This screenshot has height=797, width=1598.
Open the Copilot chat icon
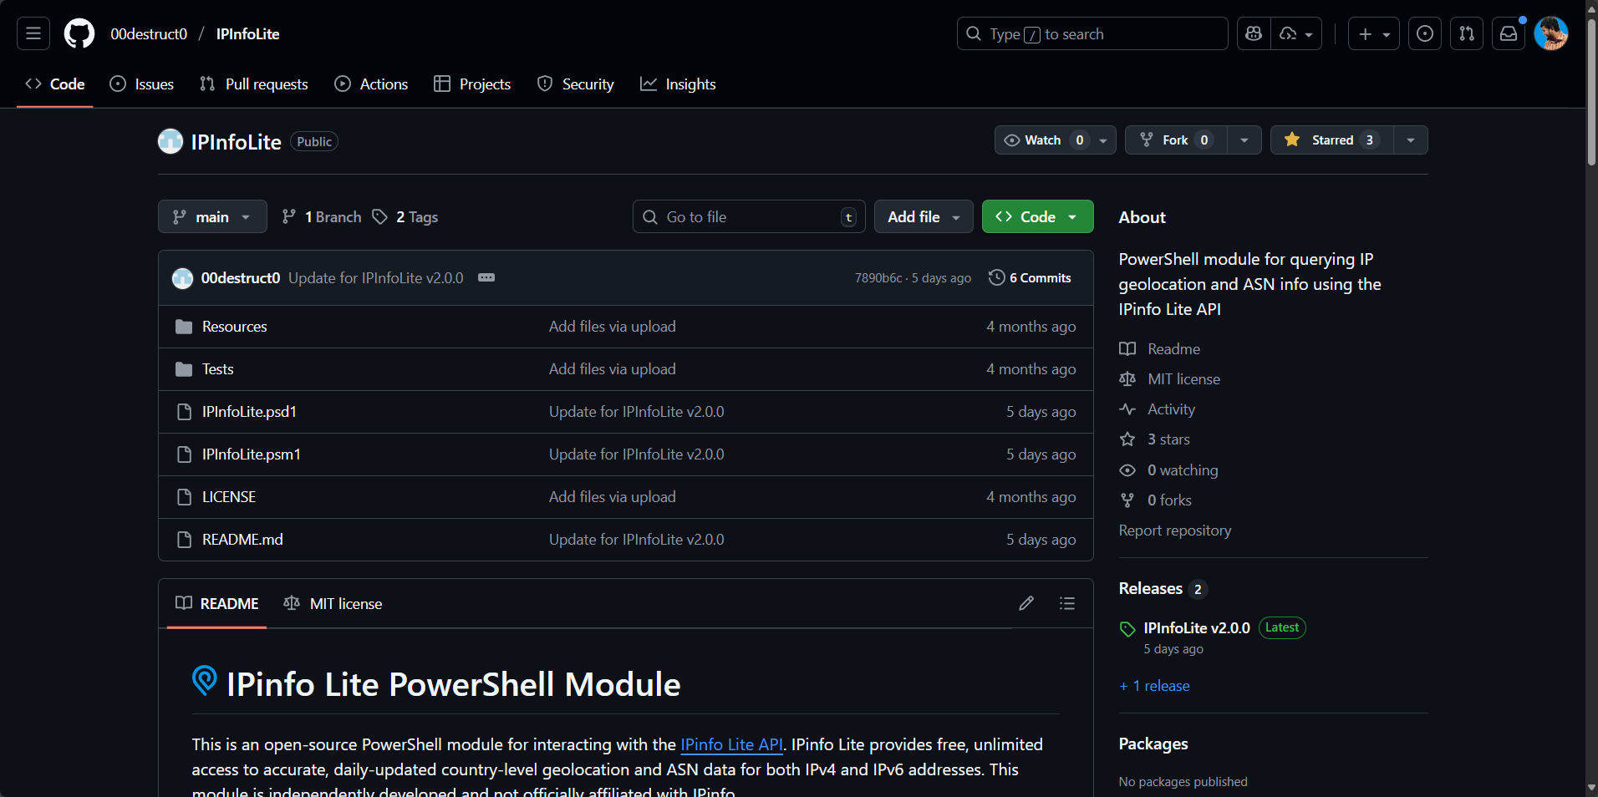(1254, 33)
